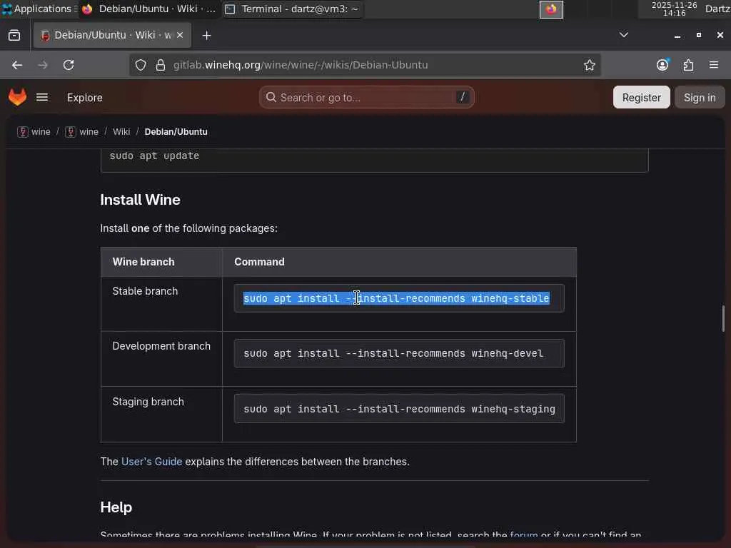
Task: Open the recent browsing view button
Action: 14,36
